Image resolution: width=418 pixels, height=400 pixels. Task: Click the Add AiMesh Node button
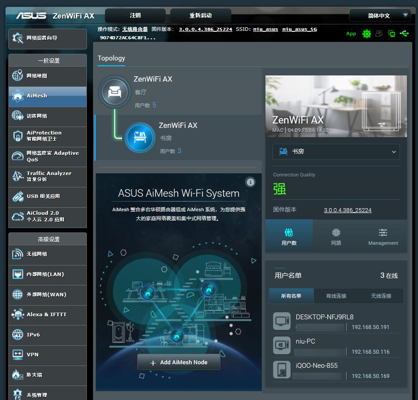178,362
